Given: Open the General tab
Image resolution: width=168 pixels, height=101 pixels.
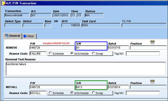Looking at the screenshot, I should pos(13,36).
